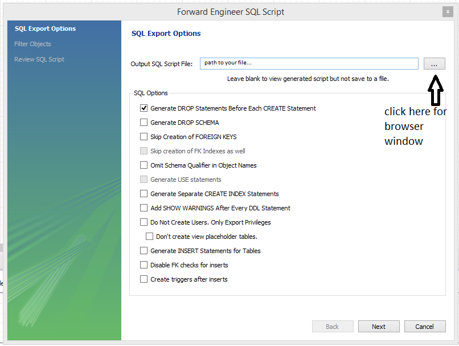The height and width of the screenshot is (346, 459).
Task: Enable Create triggers after inserts
Action: coord(144,279)
